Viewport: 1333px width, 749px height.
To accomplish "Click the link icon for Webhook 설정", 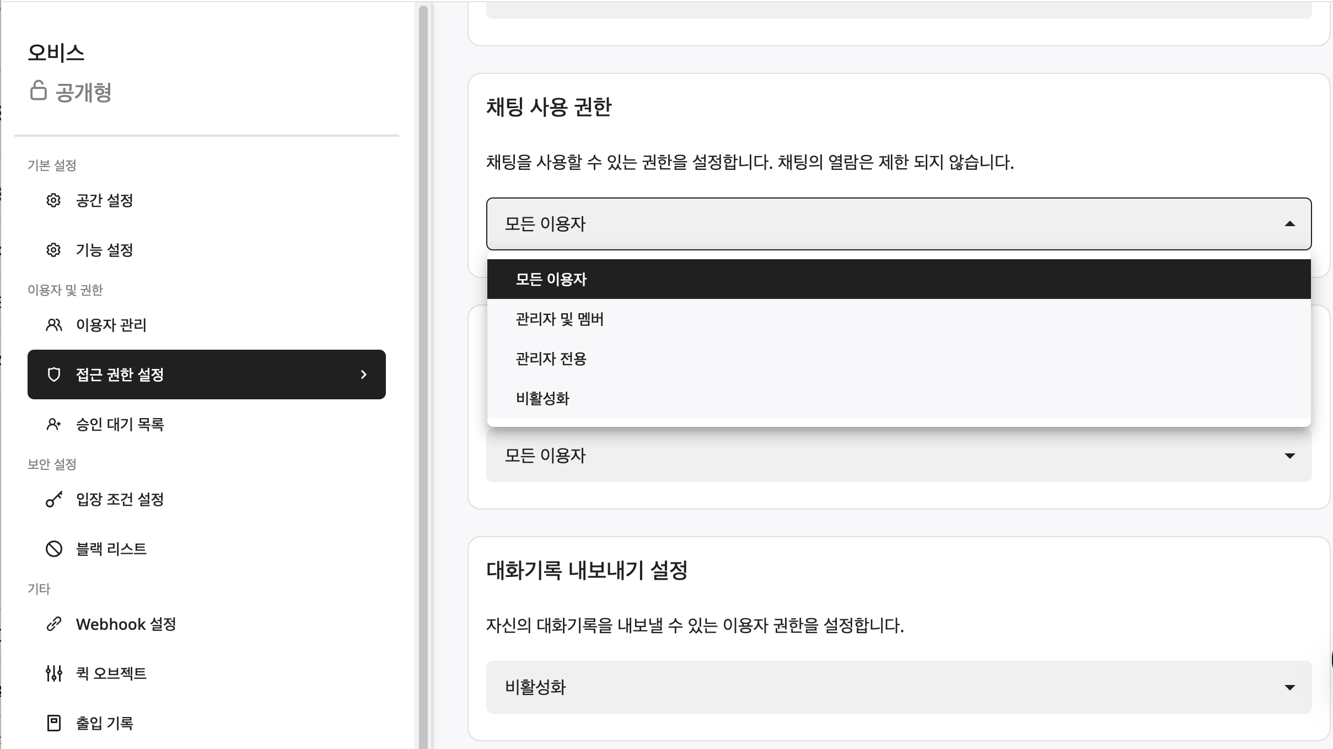I will [x=53, y=624].
